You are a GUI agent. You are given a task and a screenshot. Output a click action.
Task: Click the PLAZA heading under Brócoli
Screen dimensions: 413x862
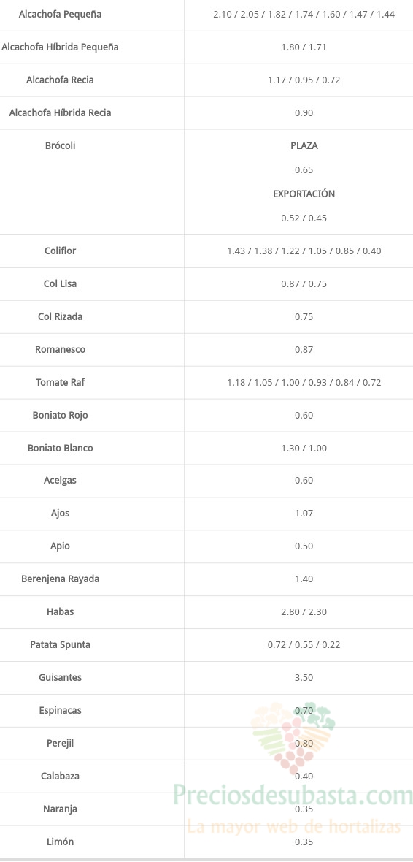[x=304, y=145]
